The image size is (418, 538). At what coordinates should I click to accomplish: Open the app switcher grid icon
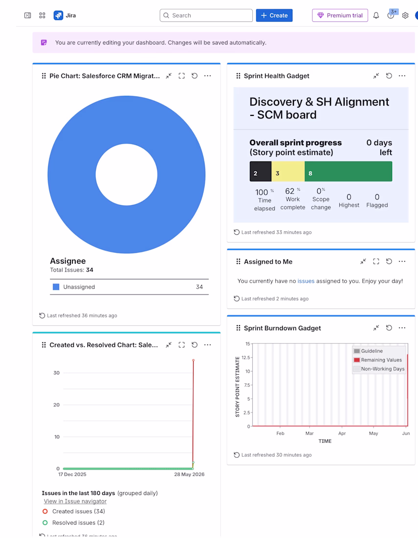pos(42,16)
